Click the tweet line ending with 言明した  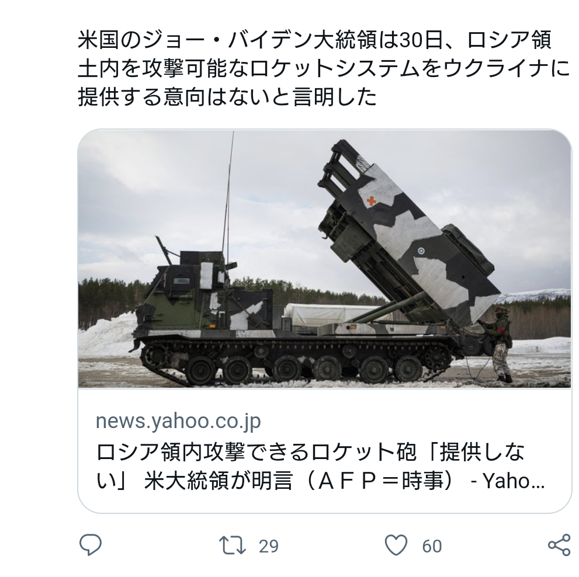[x=227, y=97]
